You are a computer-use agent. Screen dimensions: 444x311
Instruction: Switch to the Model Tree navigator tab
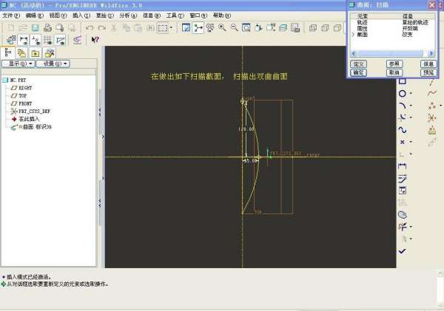[8, 53]
